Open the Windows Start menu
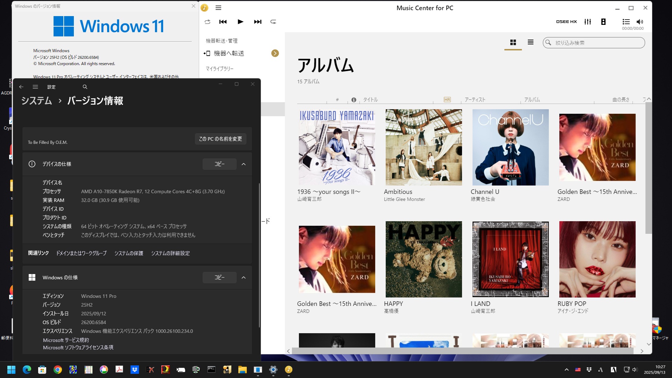The image size is (672, 378). click(11, 370)
